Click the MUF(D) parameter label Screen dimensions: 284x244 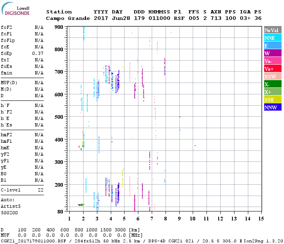pyautogui.click(x=9, y=83)
